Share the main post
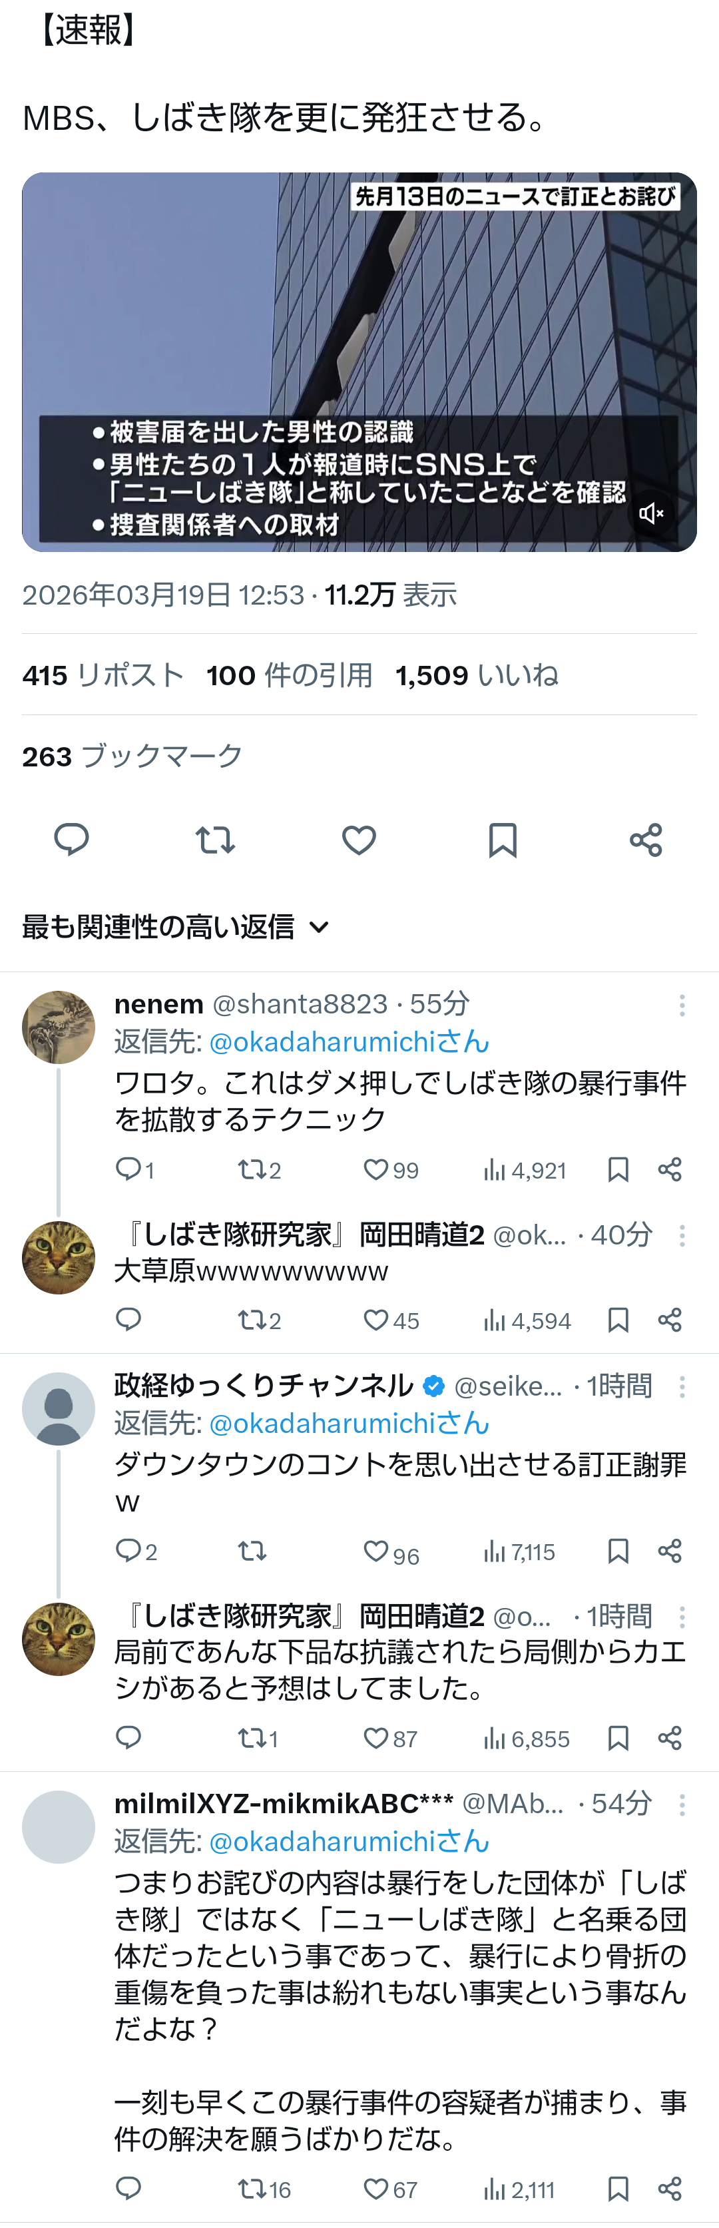This screenshot has width=719, height=2228. pyautogui.click(x=646, y=839)
